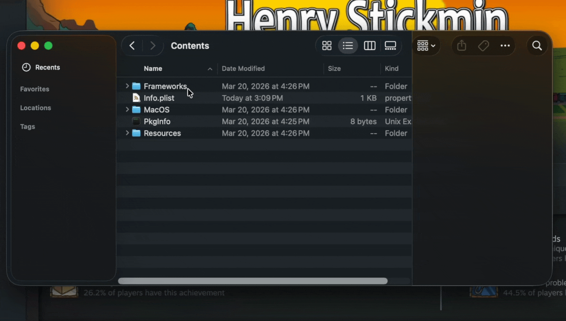Expand the MacOS folder disclosure triangle

click(127, 110)
